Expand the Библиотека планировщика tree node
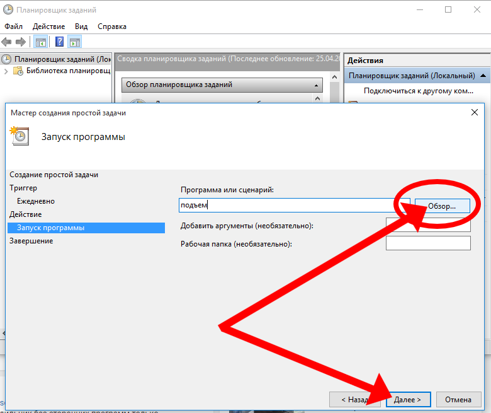Screen dimensions: 491x413 click(x=6, y=71)
